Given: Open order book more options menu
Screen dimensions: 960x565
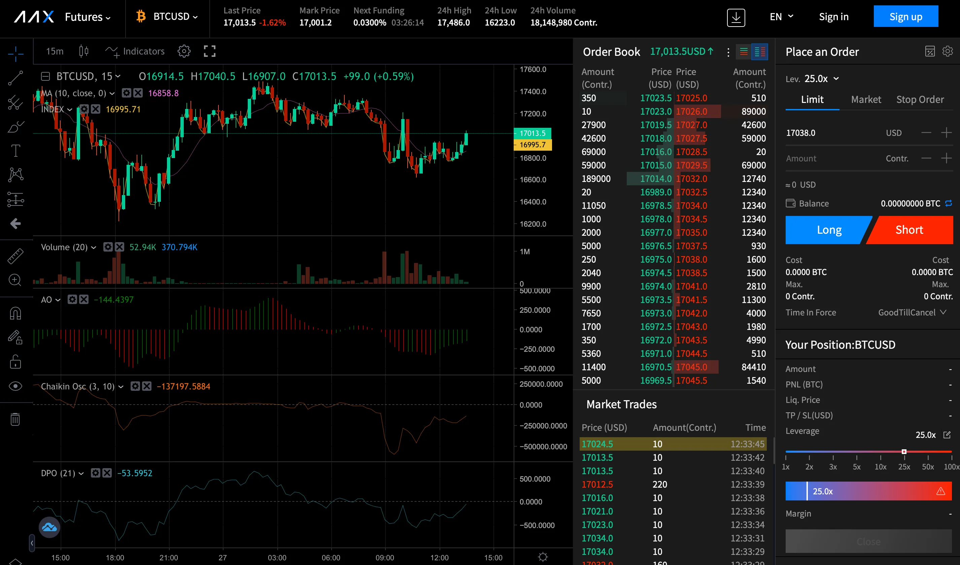Looking at the screenshot, I should pyautogui.click(x=728, y=52).
